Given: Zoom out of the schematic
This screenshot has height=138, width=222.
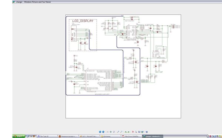Looking at the screenshot, I should (x=121, y=132).
